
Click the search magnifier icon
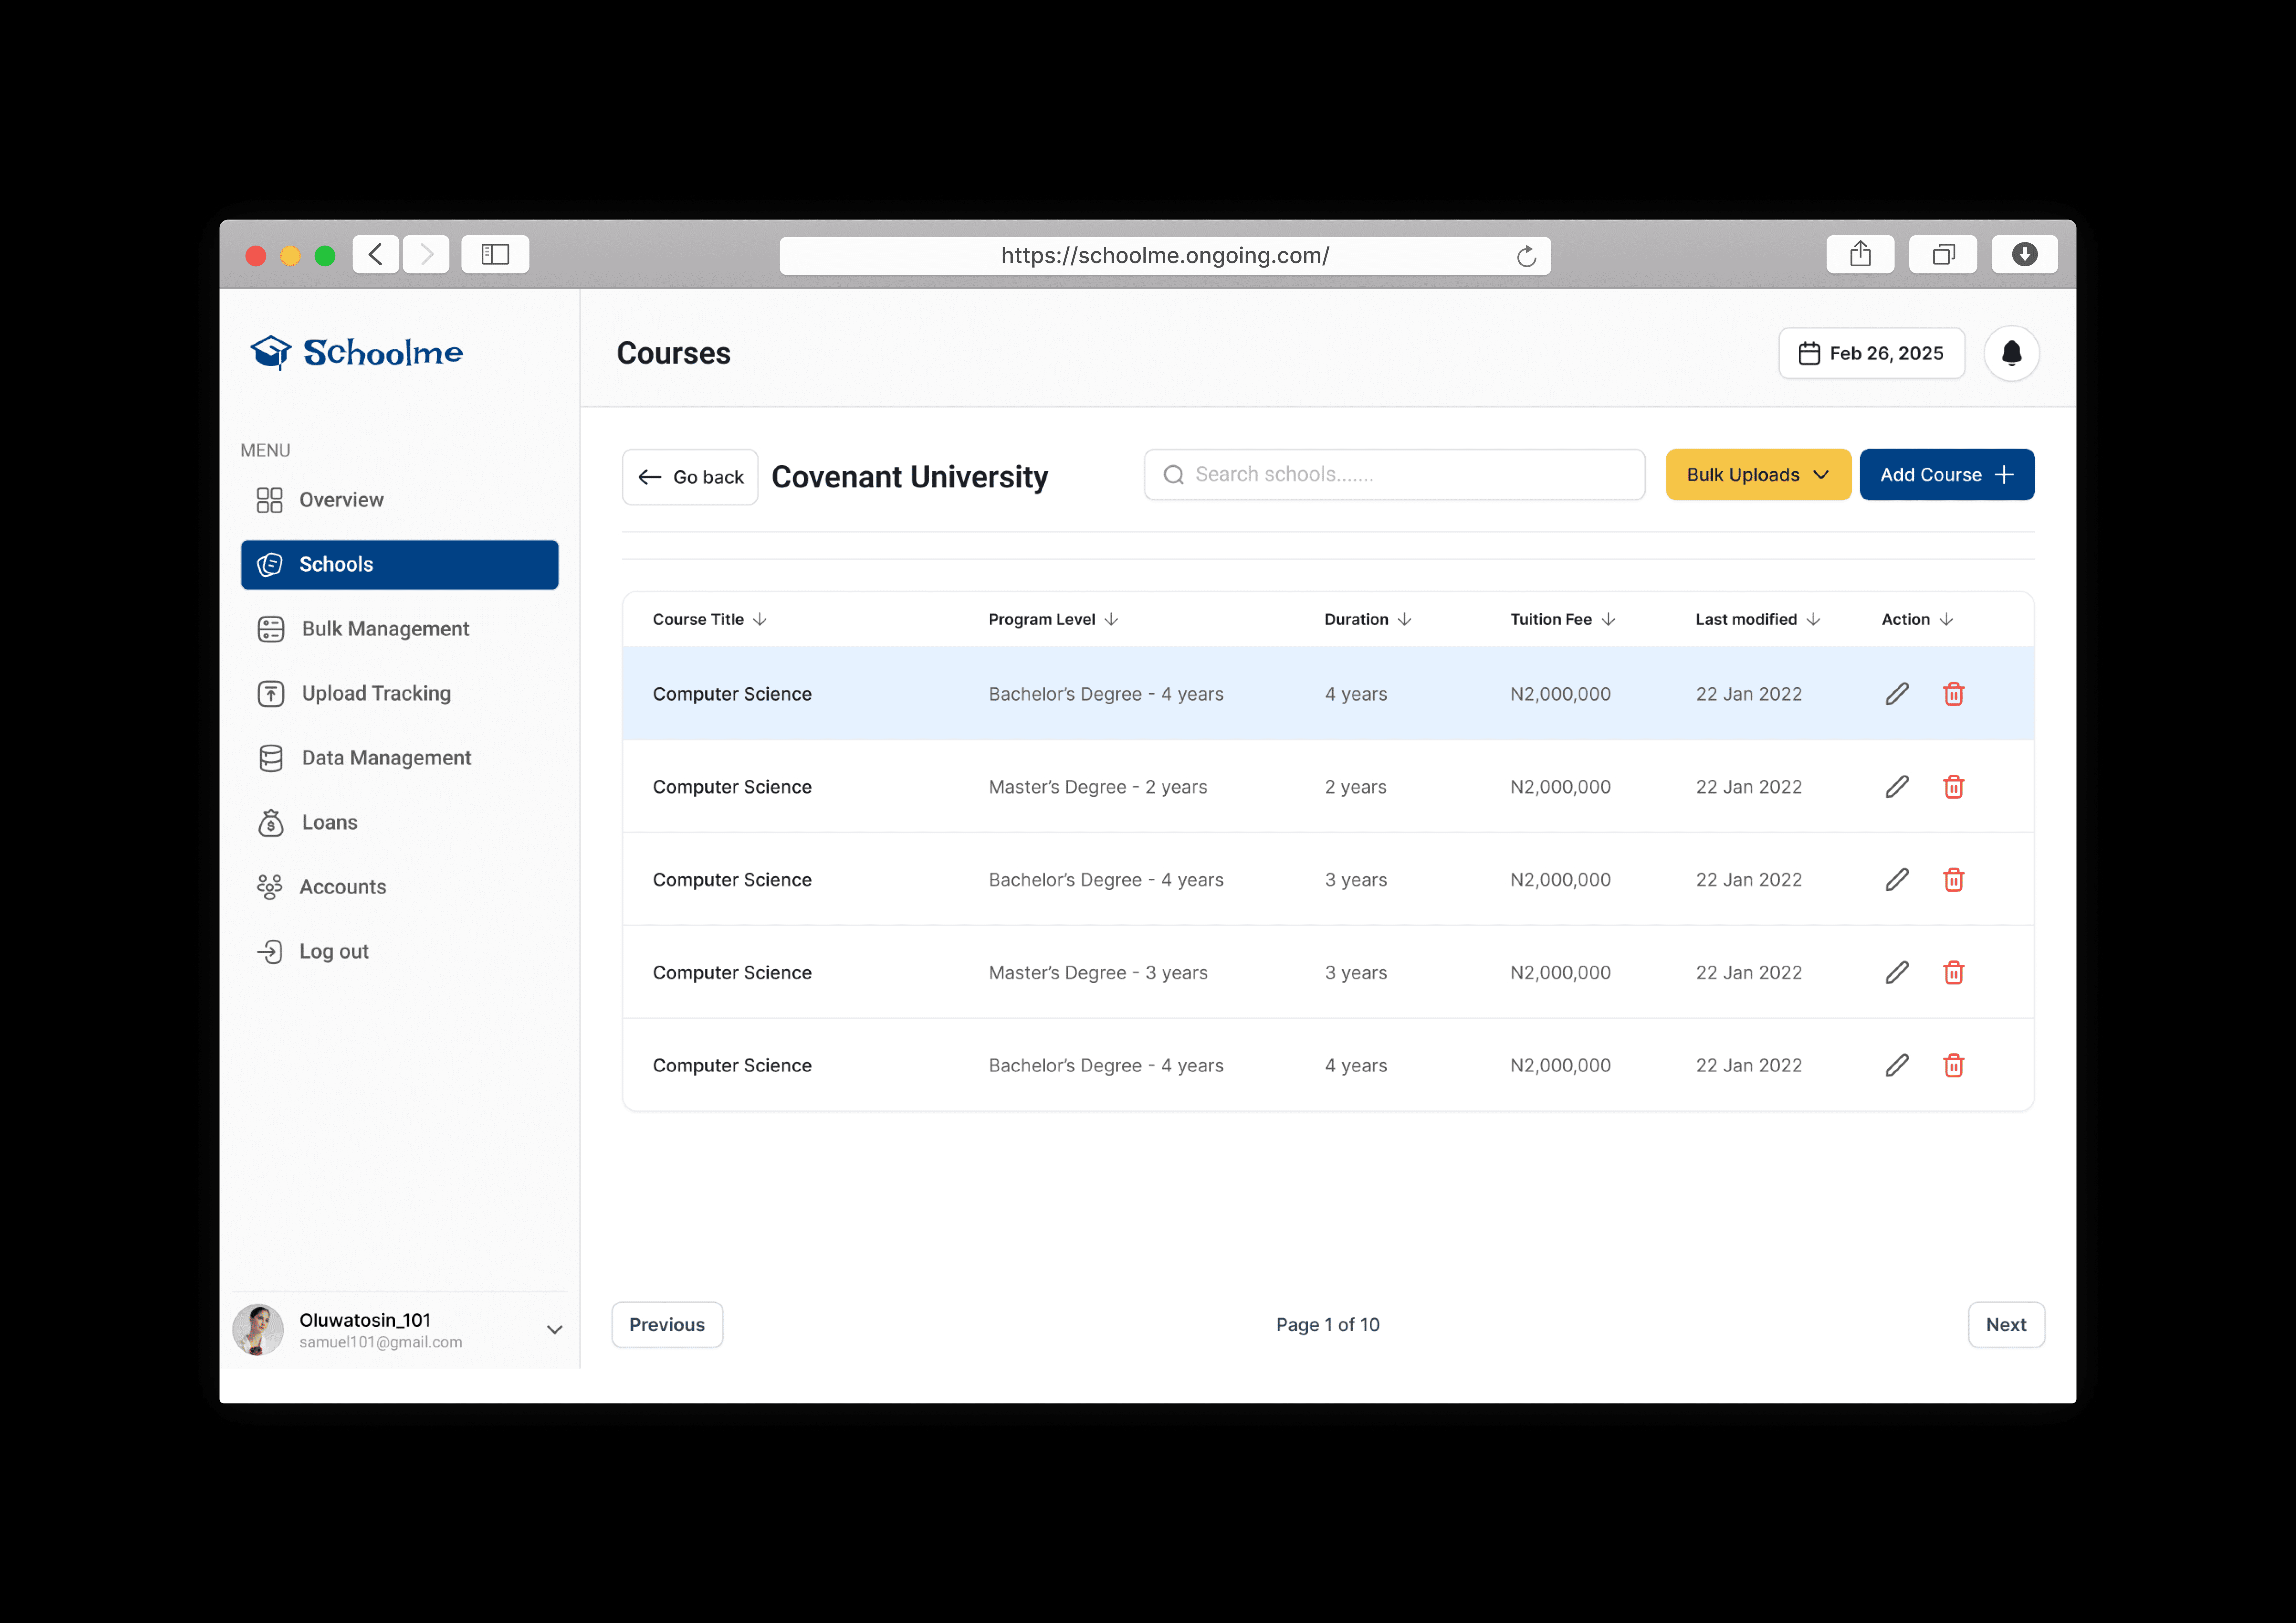click(1174, 474)
